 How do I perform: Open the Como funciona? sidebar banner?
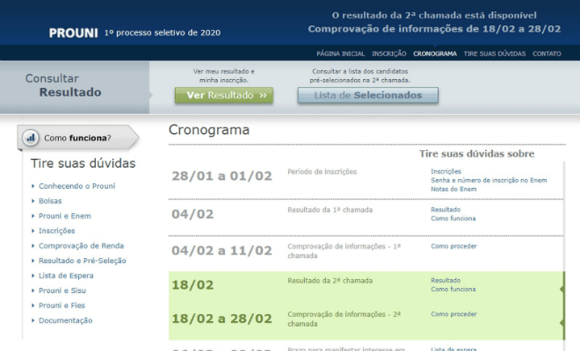click(x=78, y=138)
